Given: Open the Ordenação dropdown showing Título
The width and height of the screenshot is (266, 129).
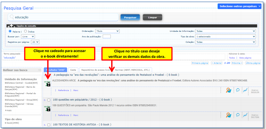Looking at the screenshot, I should click(x=107, y=31).
